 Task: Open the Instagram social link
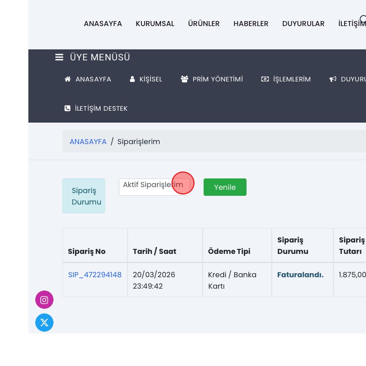pos(44,300)
